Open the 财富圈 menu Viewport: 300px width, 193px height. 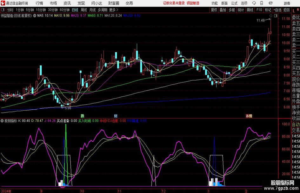tap(114, 3)
